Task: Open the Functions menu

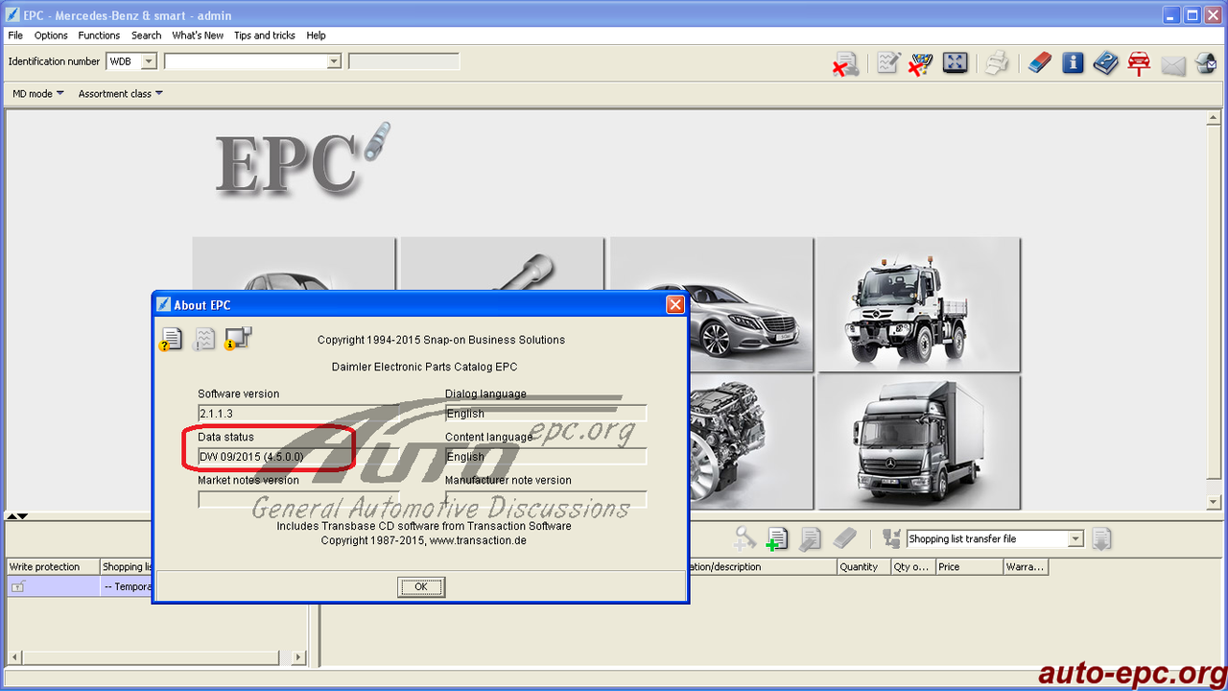Action: tap(99, 36)
